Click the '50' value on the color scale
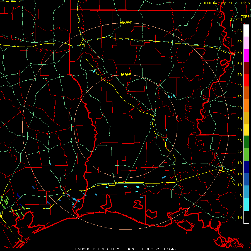 (x=240, y=74)
